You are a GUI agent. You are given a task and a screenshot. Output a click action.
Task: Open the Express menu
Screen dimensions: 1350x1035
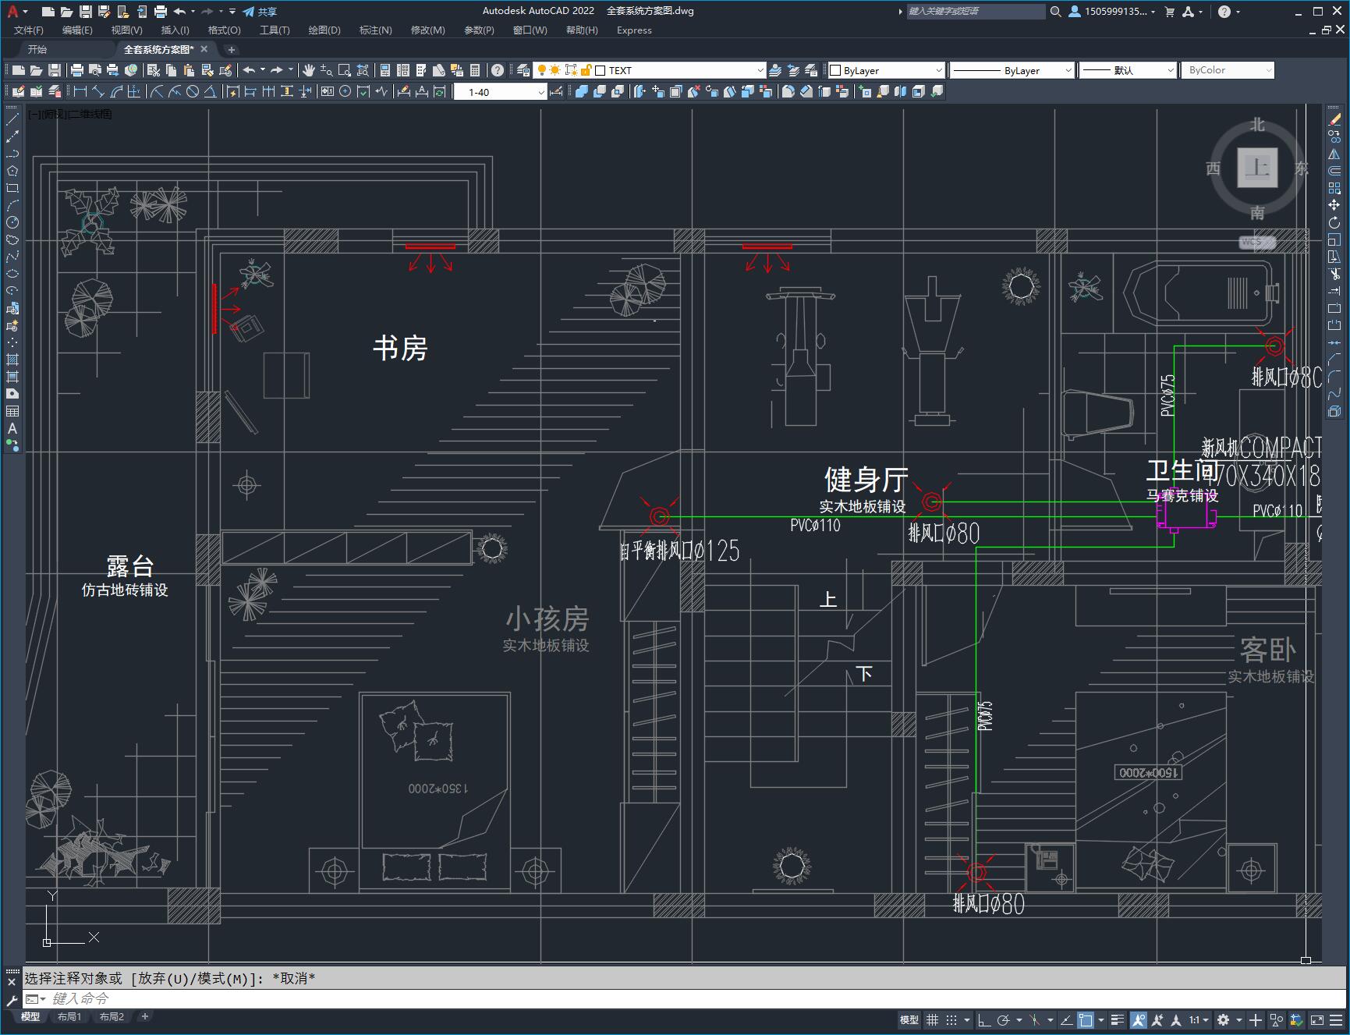click(634, 30)
